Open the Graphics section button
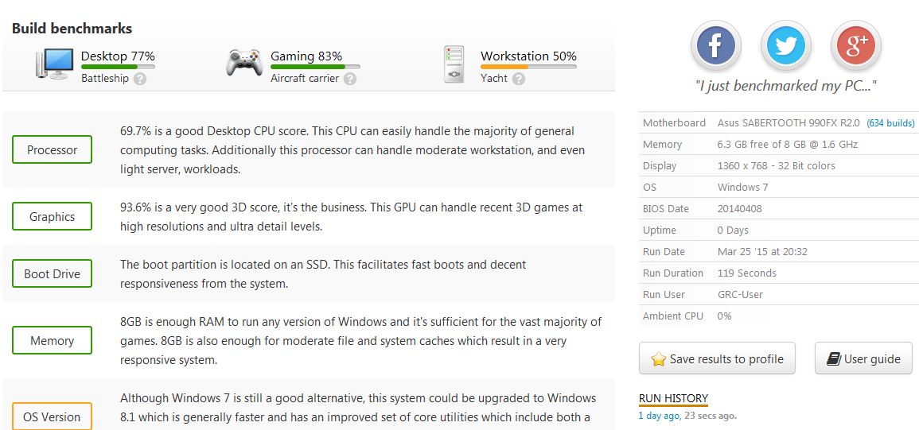919x430 pixels. [53, 217]
